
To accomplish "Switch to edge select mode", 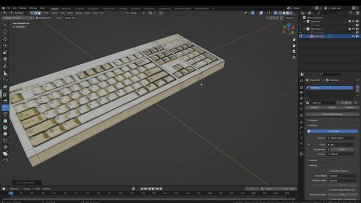I will click(36, 13).
